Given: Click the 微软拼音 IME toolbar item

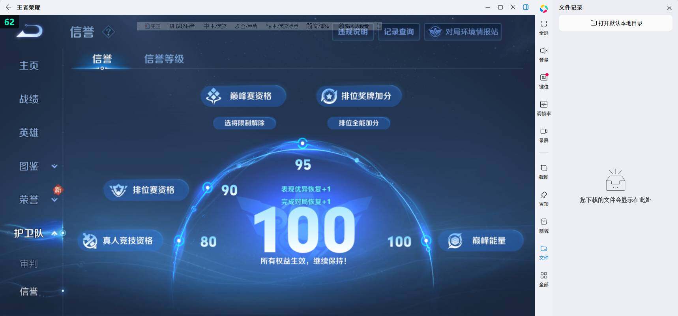Looking at the screenshot, I should tap(182, 26).
